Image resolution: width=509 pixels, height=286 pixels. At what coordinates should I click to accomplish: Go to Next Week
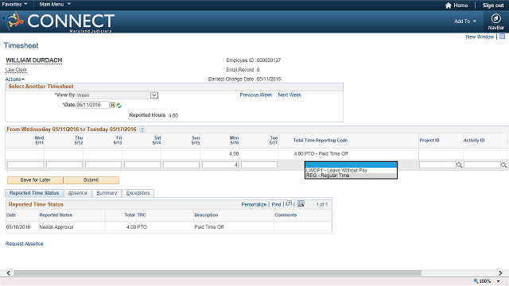pos(289,95)
